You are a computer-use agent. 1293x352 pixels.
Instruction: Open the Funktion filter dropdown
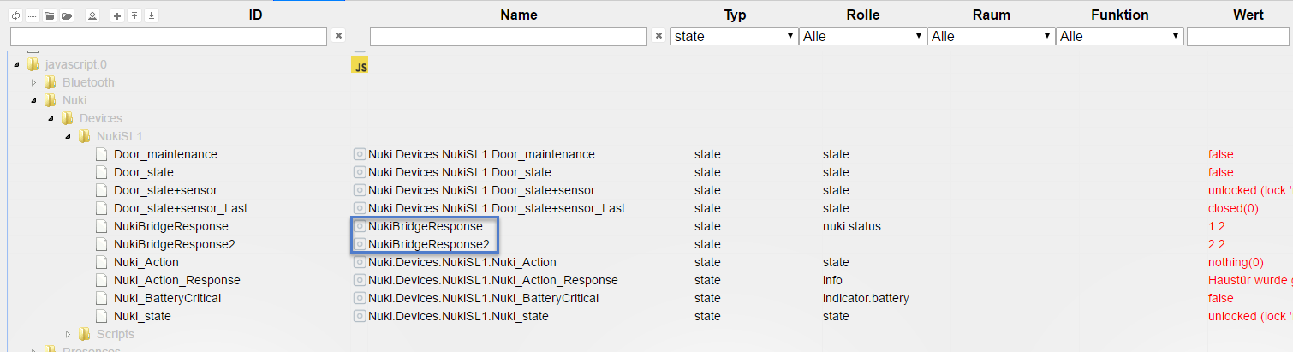click(x=1120, y=37)
